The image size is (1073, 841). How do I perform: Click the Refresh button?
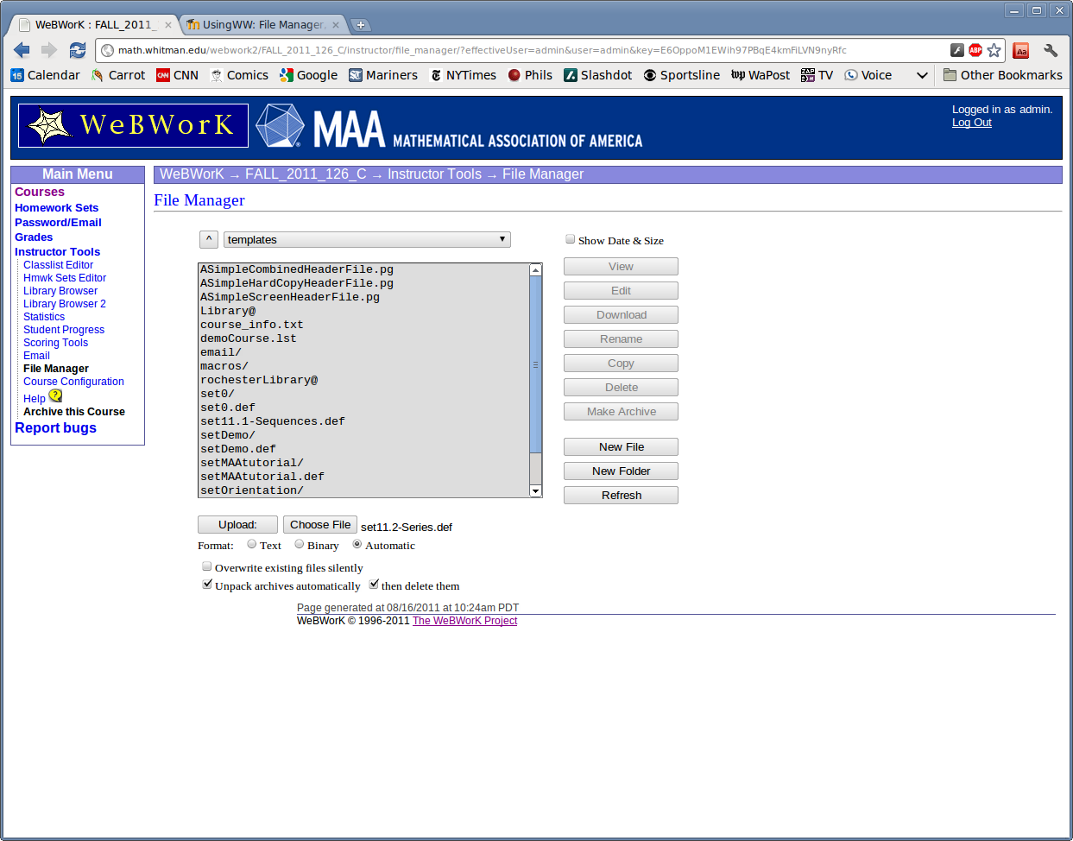point(621,495)
